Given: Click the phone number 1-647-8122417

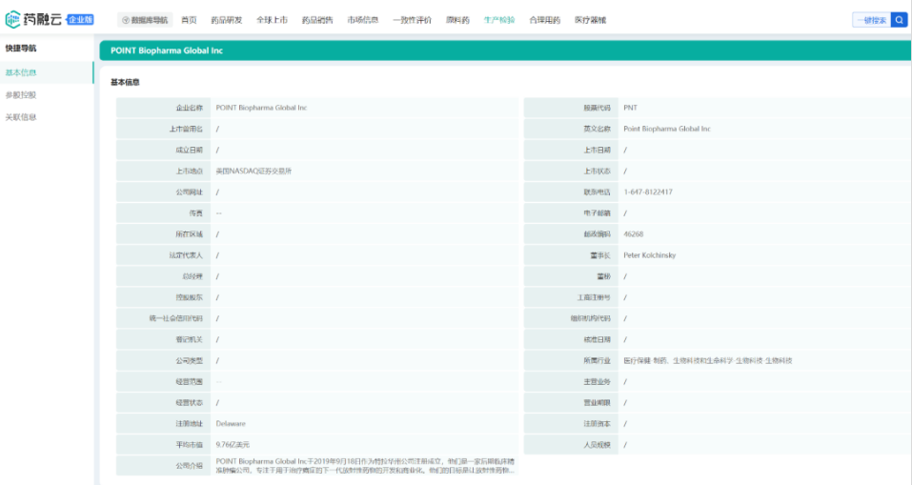Looking at the screenshot, I should 648,192.
